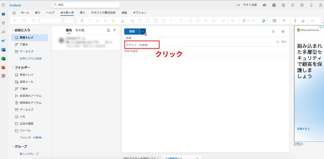324x159 pixels.
Task: Click お気に入りに追加 link
Action: tap(31, 59)
